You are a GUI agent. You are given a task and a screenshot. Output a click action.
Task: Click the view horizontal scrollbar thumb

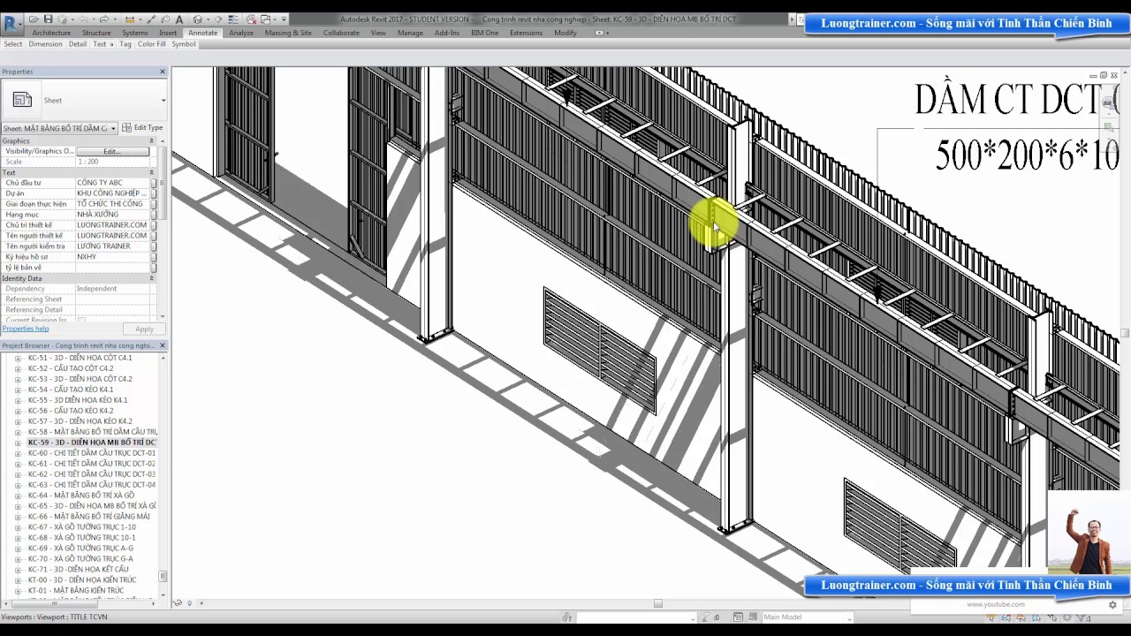657,603
